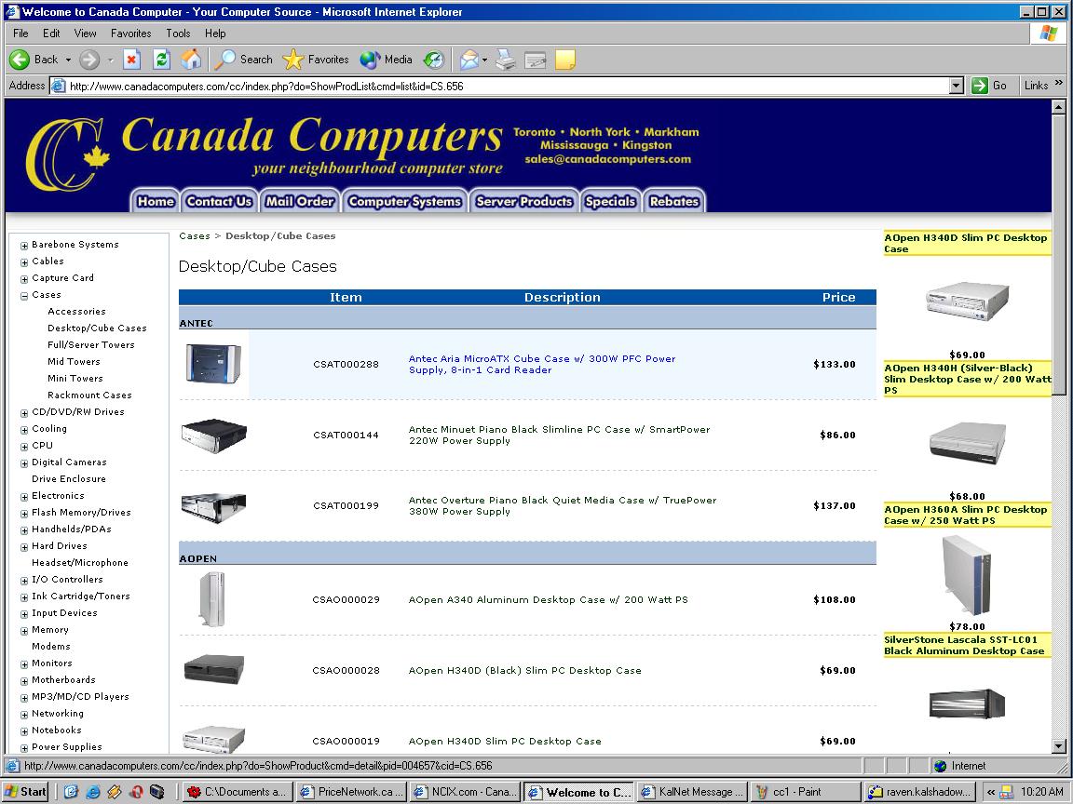This screenshot has width=1073, height=804.
Task: Click the Forward arrow button
Action: pyautogui.click(x=89, y=60)
